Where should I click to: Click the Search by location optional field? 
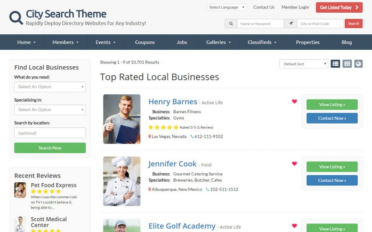[50, 133]
